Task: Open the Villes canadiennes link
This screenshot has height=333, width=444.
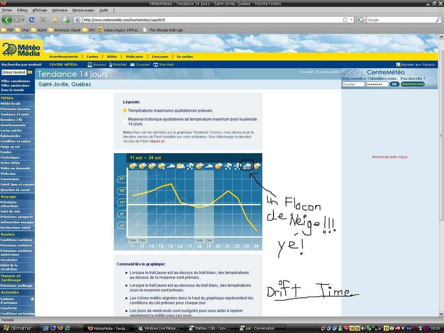Action: tap(15, 81)
